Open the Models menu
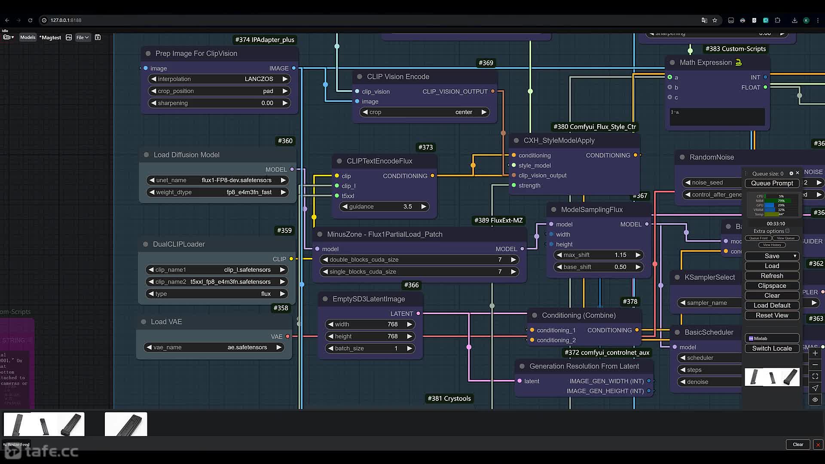 (28, 37)
